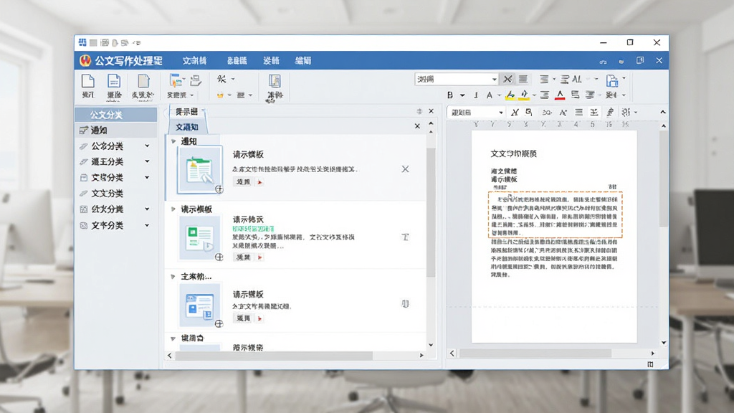Collapse the ribbon with the up chevron
The width and height of the screenshot is (734, 413).
663,112
